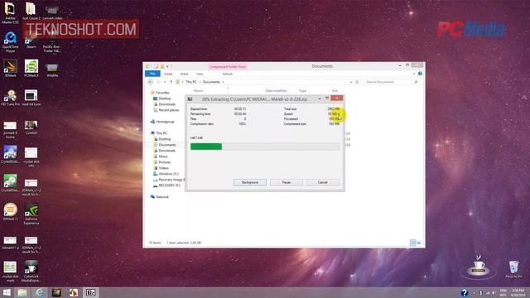Open Just Cause 2 folder icon
The height and width of the screenshot is (298, 530).
pos(31,12)
